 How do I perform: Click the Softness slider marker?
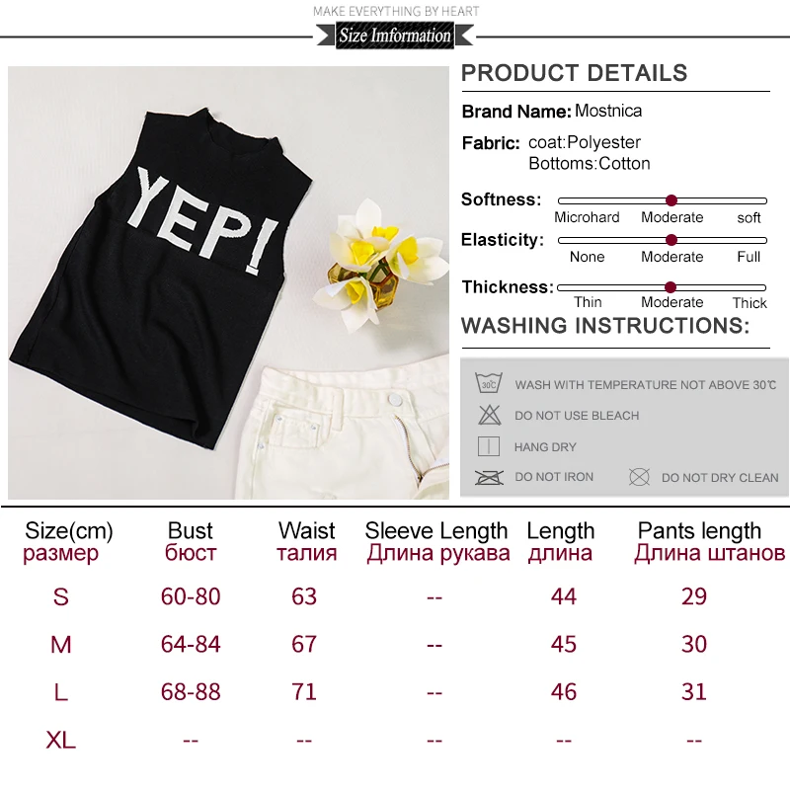coord(671,200)
